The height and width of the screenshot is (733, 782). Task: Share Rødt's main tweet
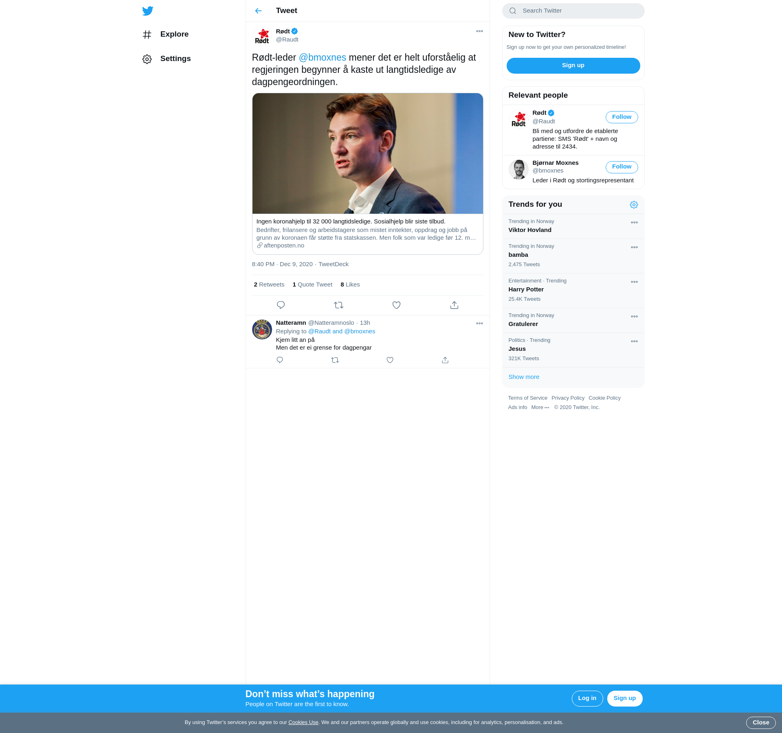point(454,305)
